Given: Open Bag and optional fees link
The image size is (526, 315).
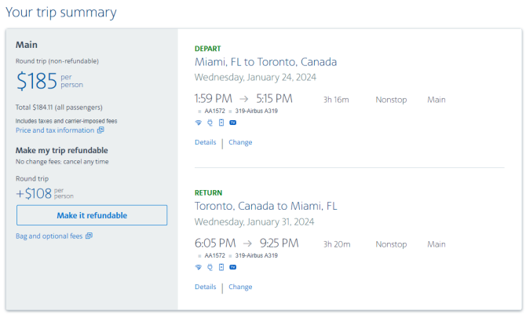Looking at the screenshot, I should point(49,236).
